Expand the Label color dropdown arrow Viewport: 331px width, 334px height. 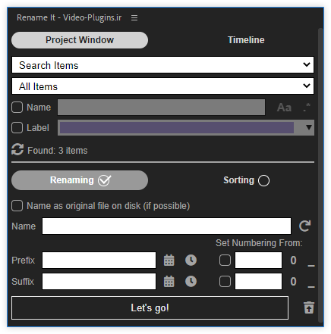(309, 127)
